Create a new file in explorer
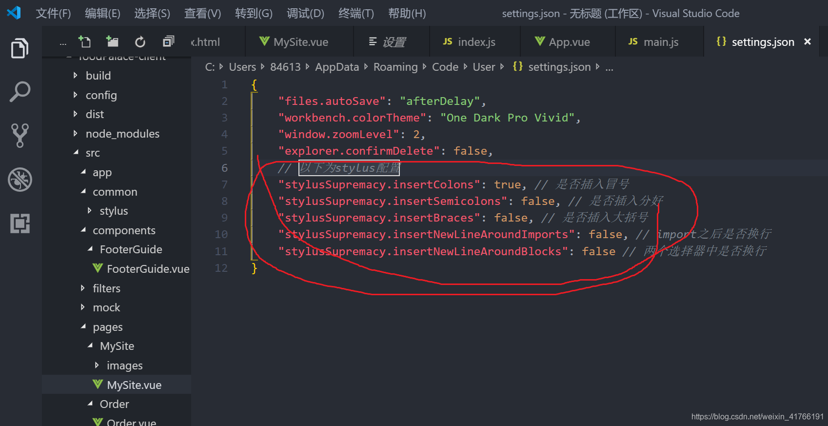The image size is (828, 426). point(84,41)
